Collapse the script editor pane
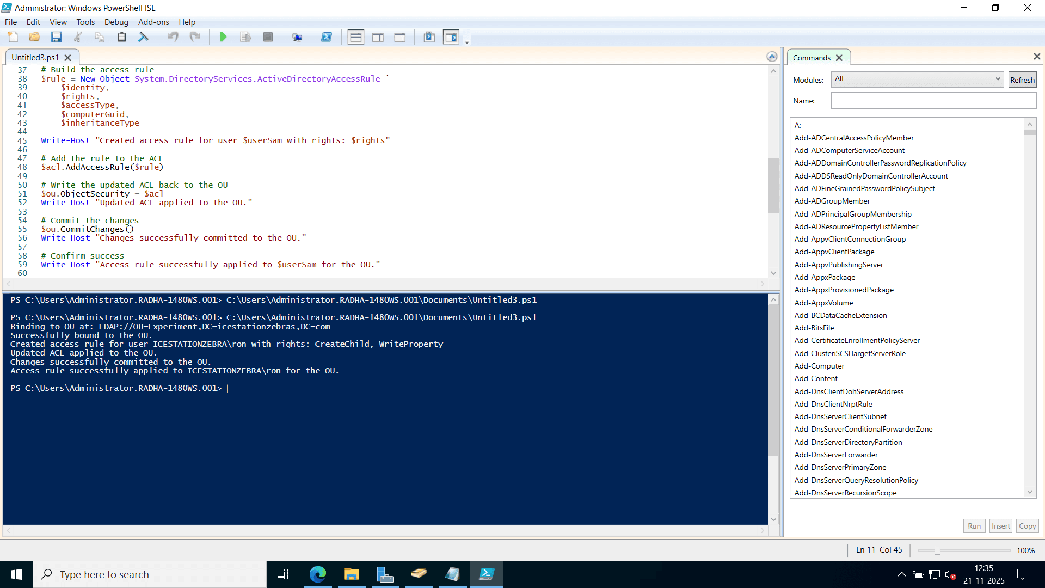The image size is (1045, 588). click(772, 56)
